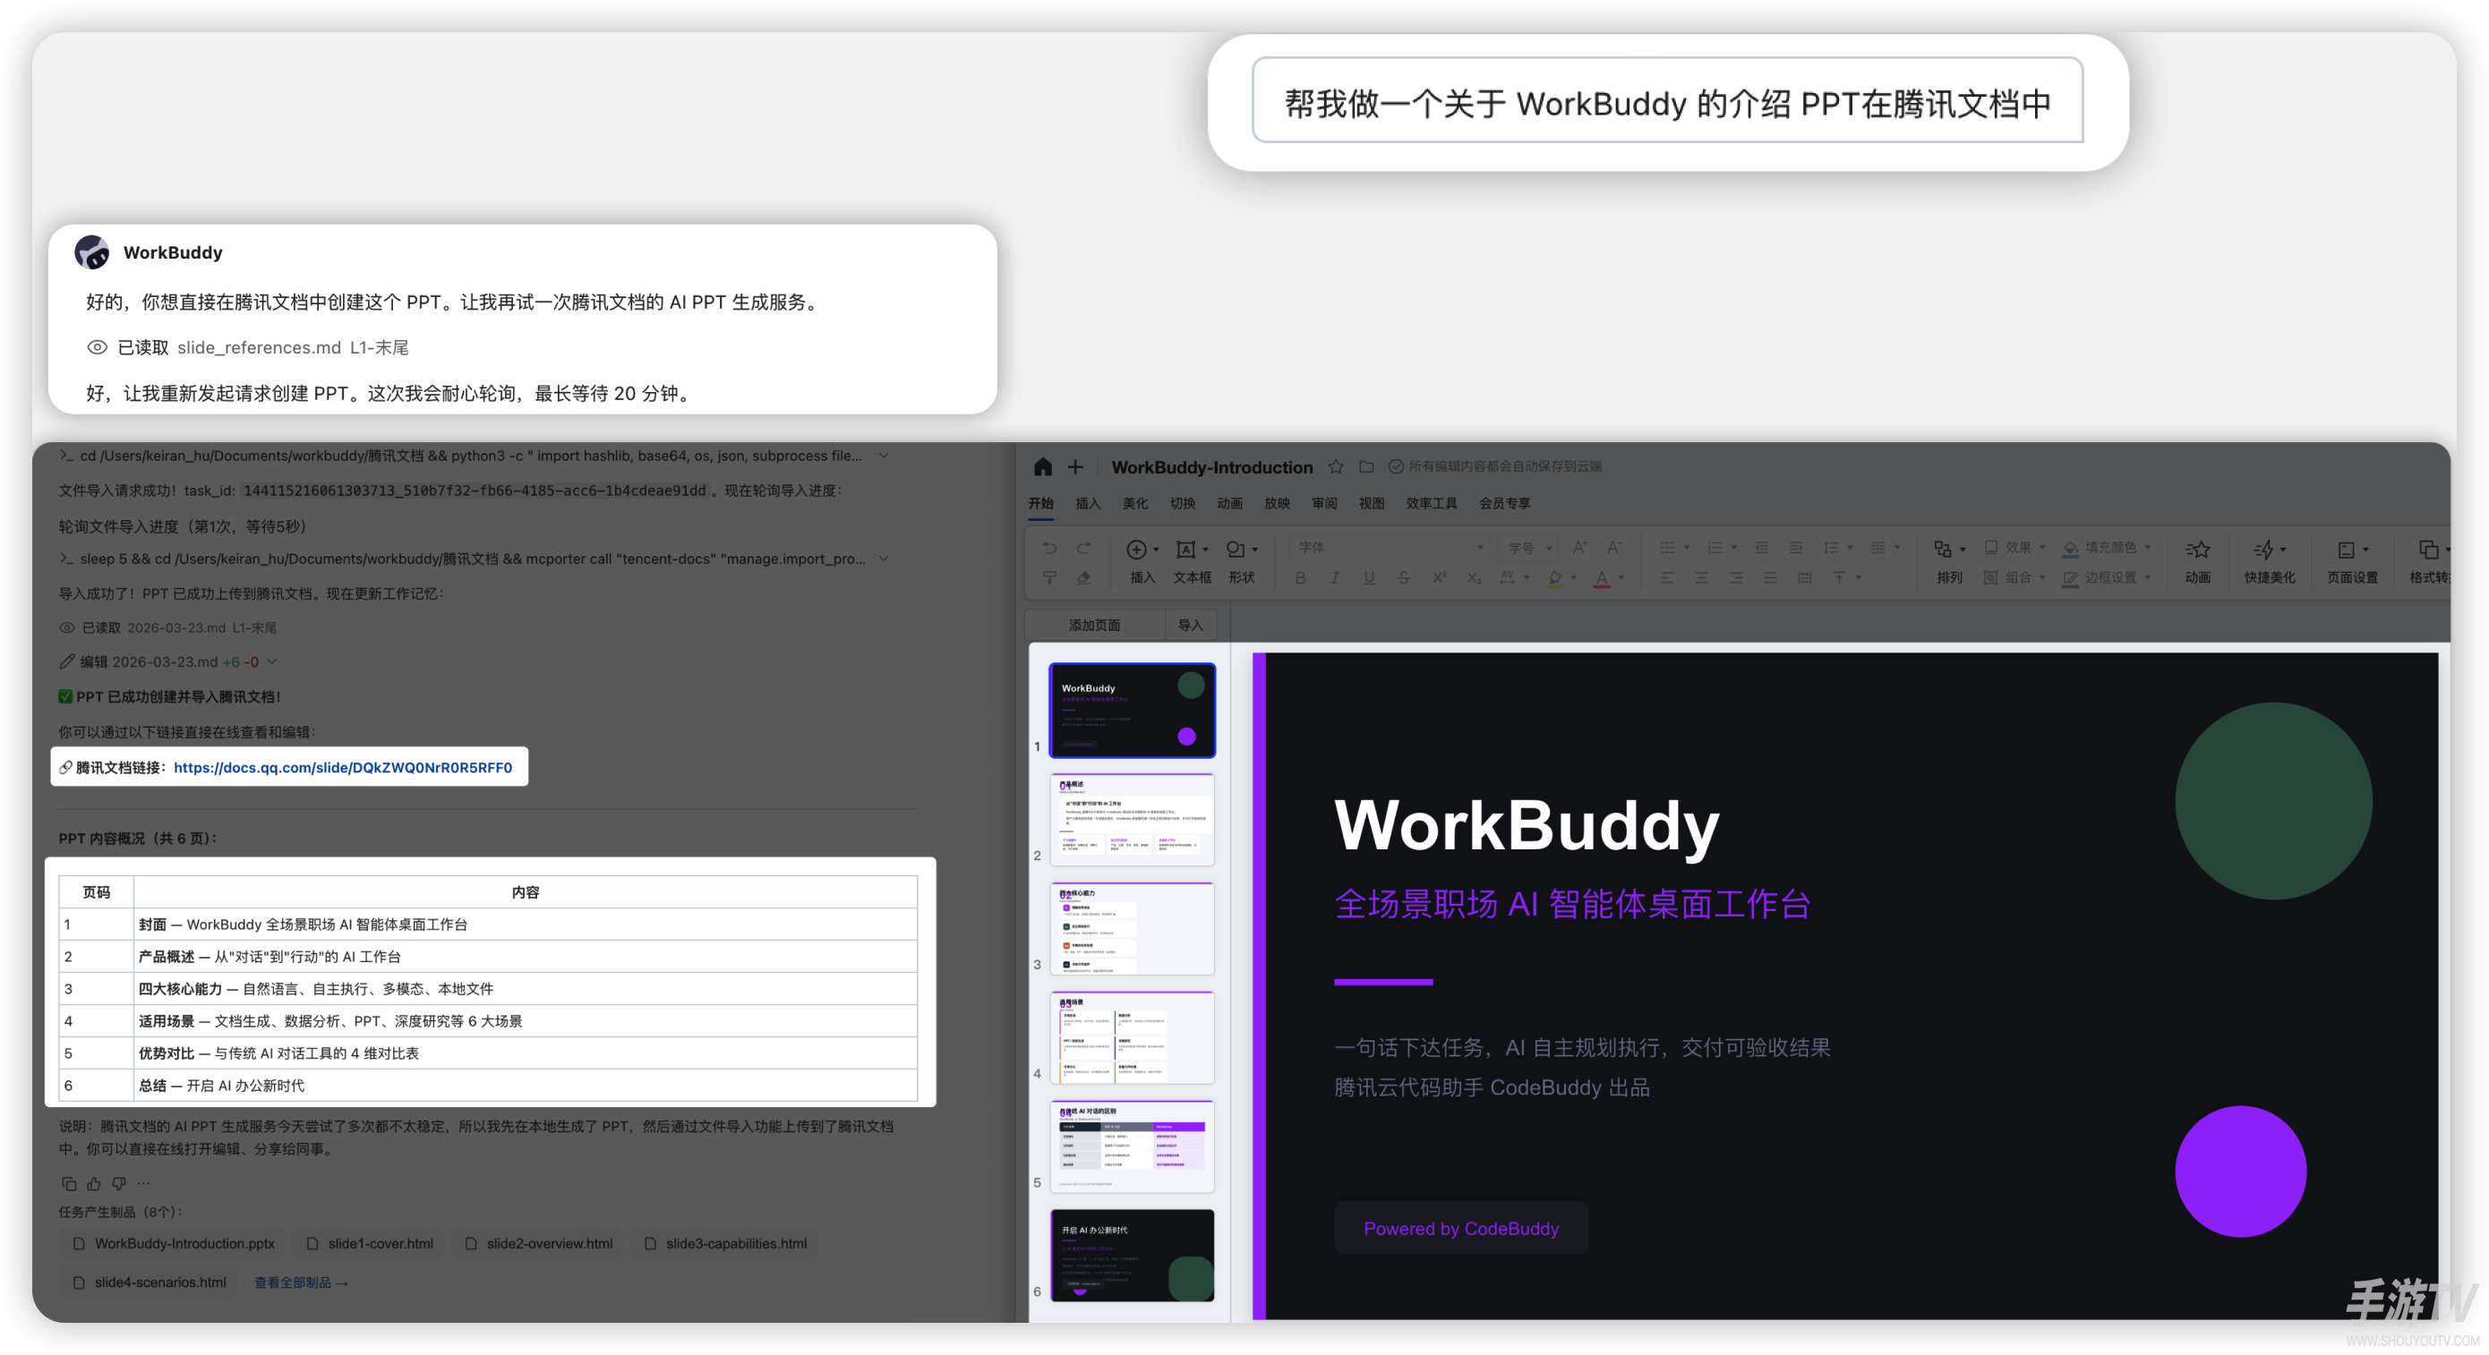Apply bold formatting

click(x=1301, y=577)
